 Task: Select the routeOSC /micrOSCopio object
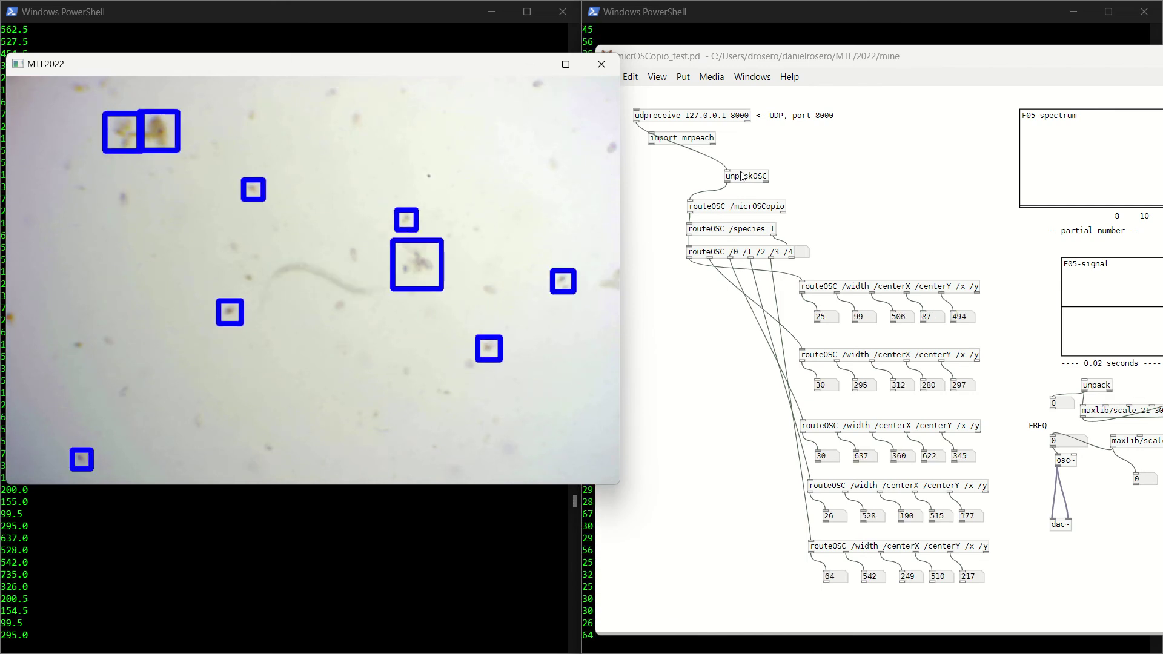pos(737,206)
